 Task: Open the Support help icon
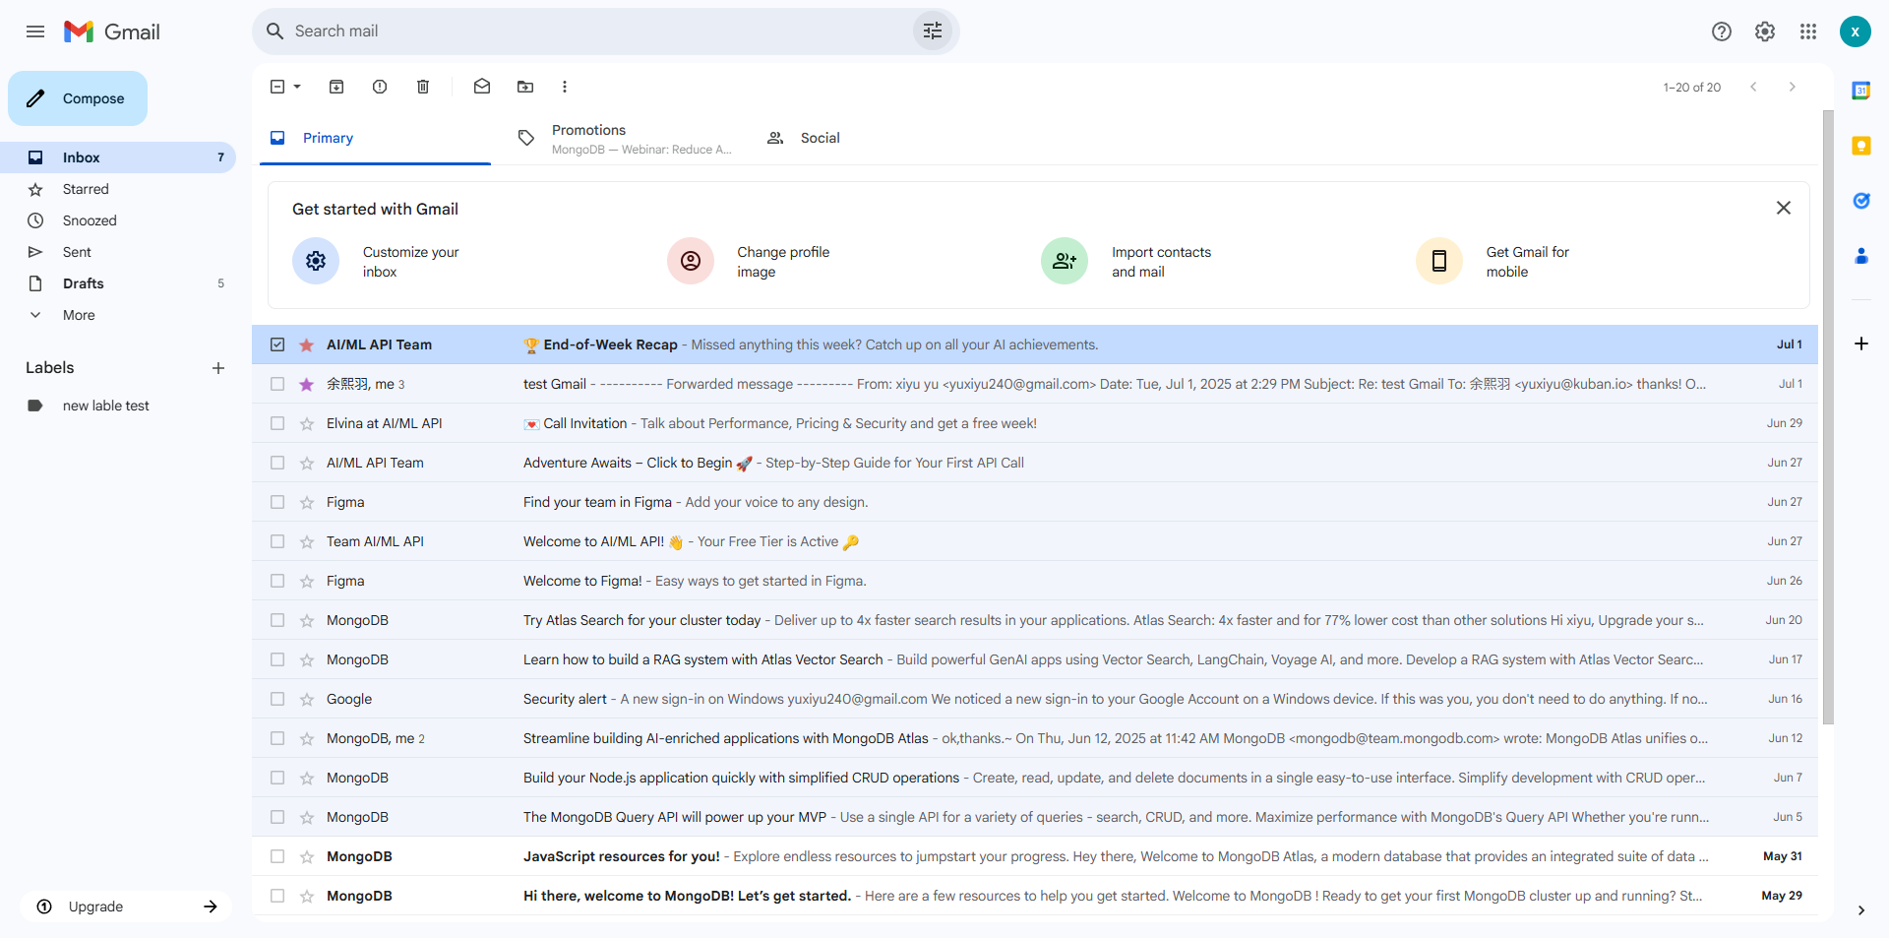click(x=1722, y=31)
